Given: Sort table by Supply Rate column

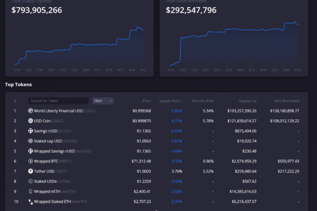Looking at the screenshot, I should point(171,101).
